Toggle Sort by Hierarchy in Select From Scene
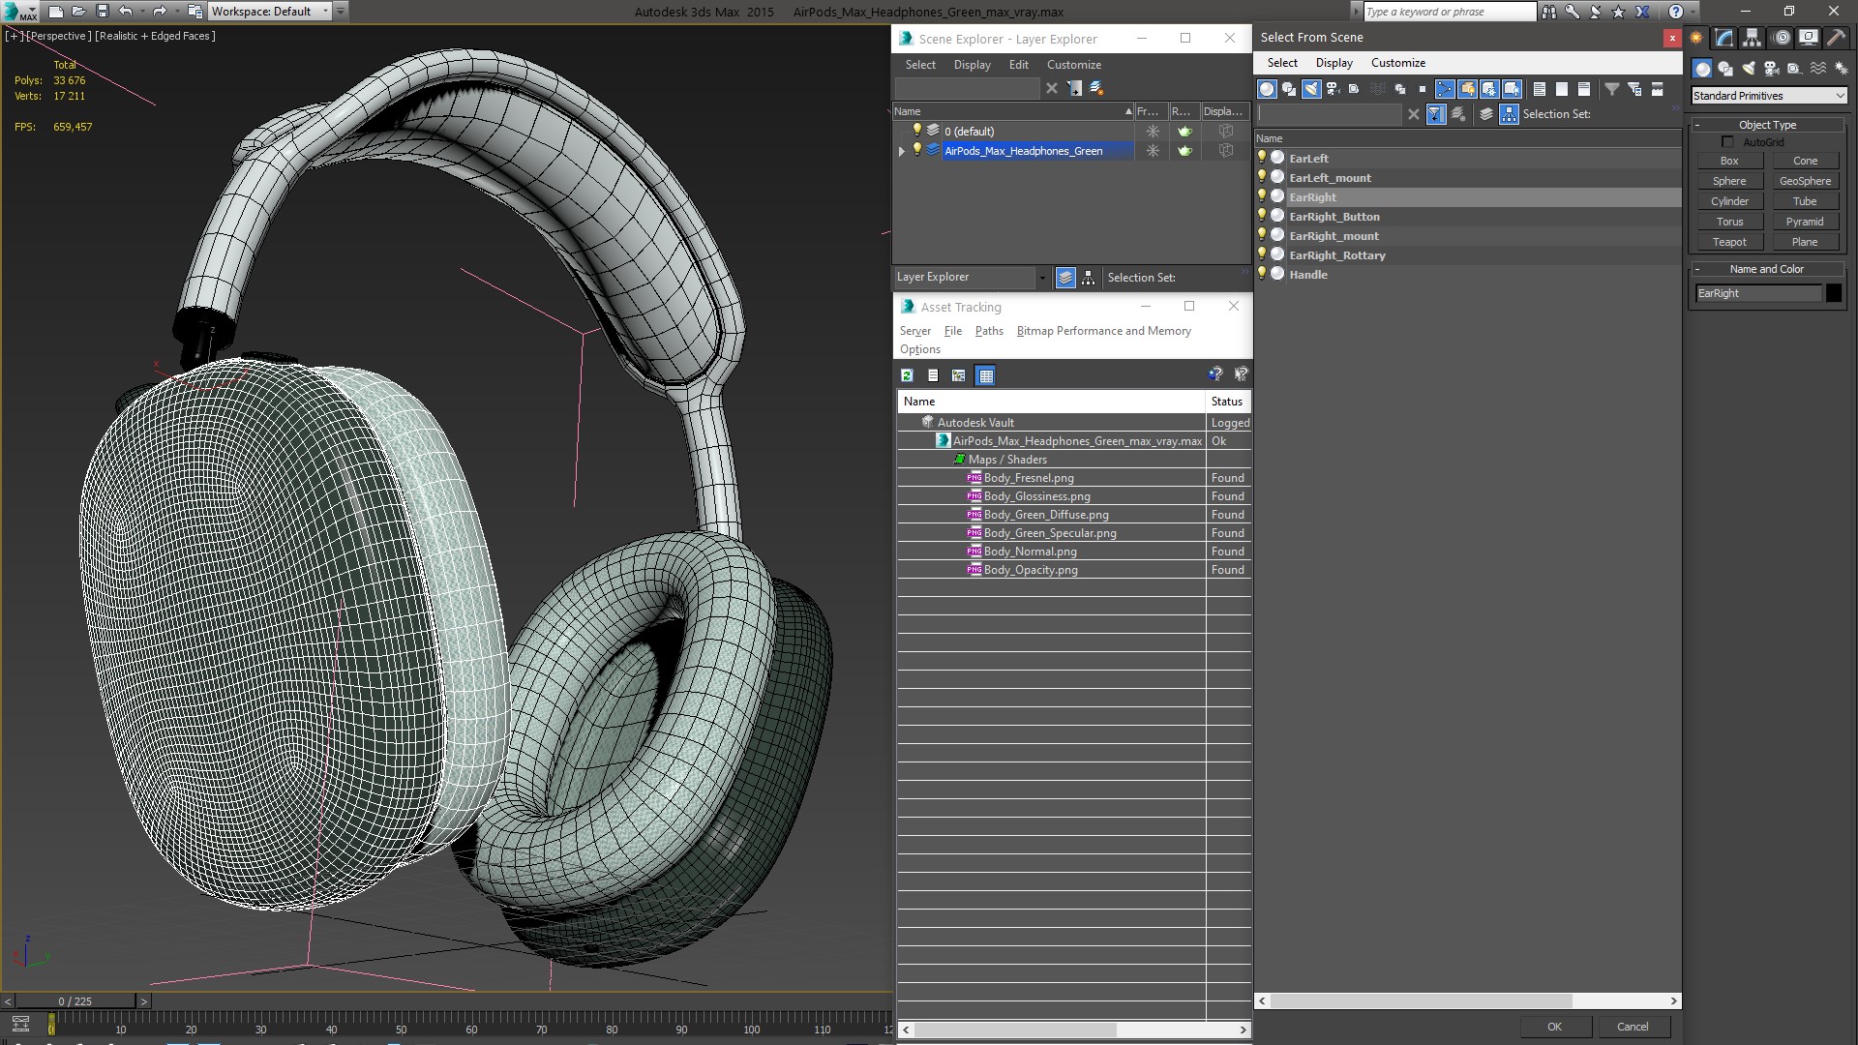Image resolution: width=1858 pixels, height=1045 pixels. click(x=1510, y=114)
